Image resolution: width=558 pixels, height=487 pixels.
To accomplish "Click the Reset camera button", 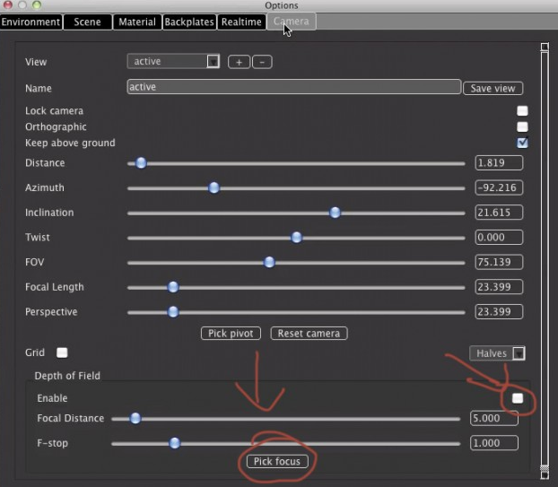I will (x=308, y=334).
